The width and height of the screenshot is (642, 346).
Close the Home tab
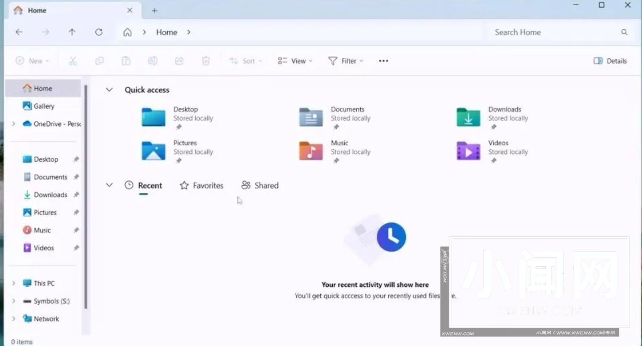coord(130,10)
